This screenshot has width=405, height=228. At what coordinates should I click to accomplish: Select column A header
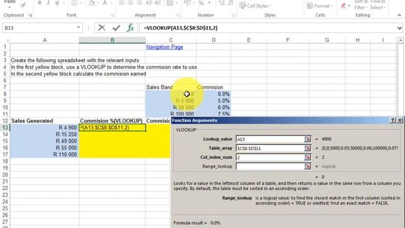click(x=45, y=40)
